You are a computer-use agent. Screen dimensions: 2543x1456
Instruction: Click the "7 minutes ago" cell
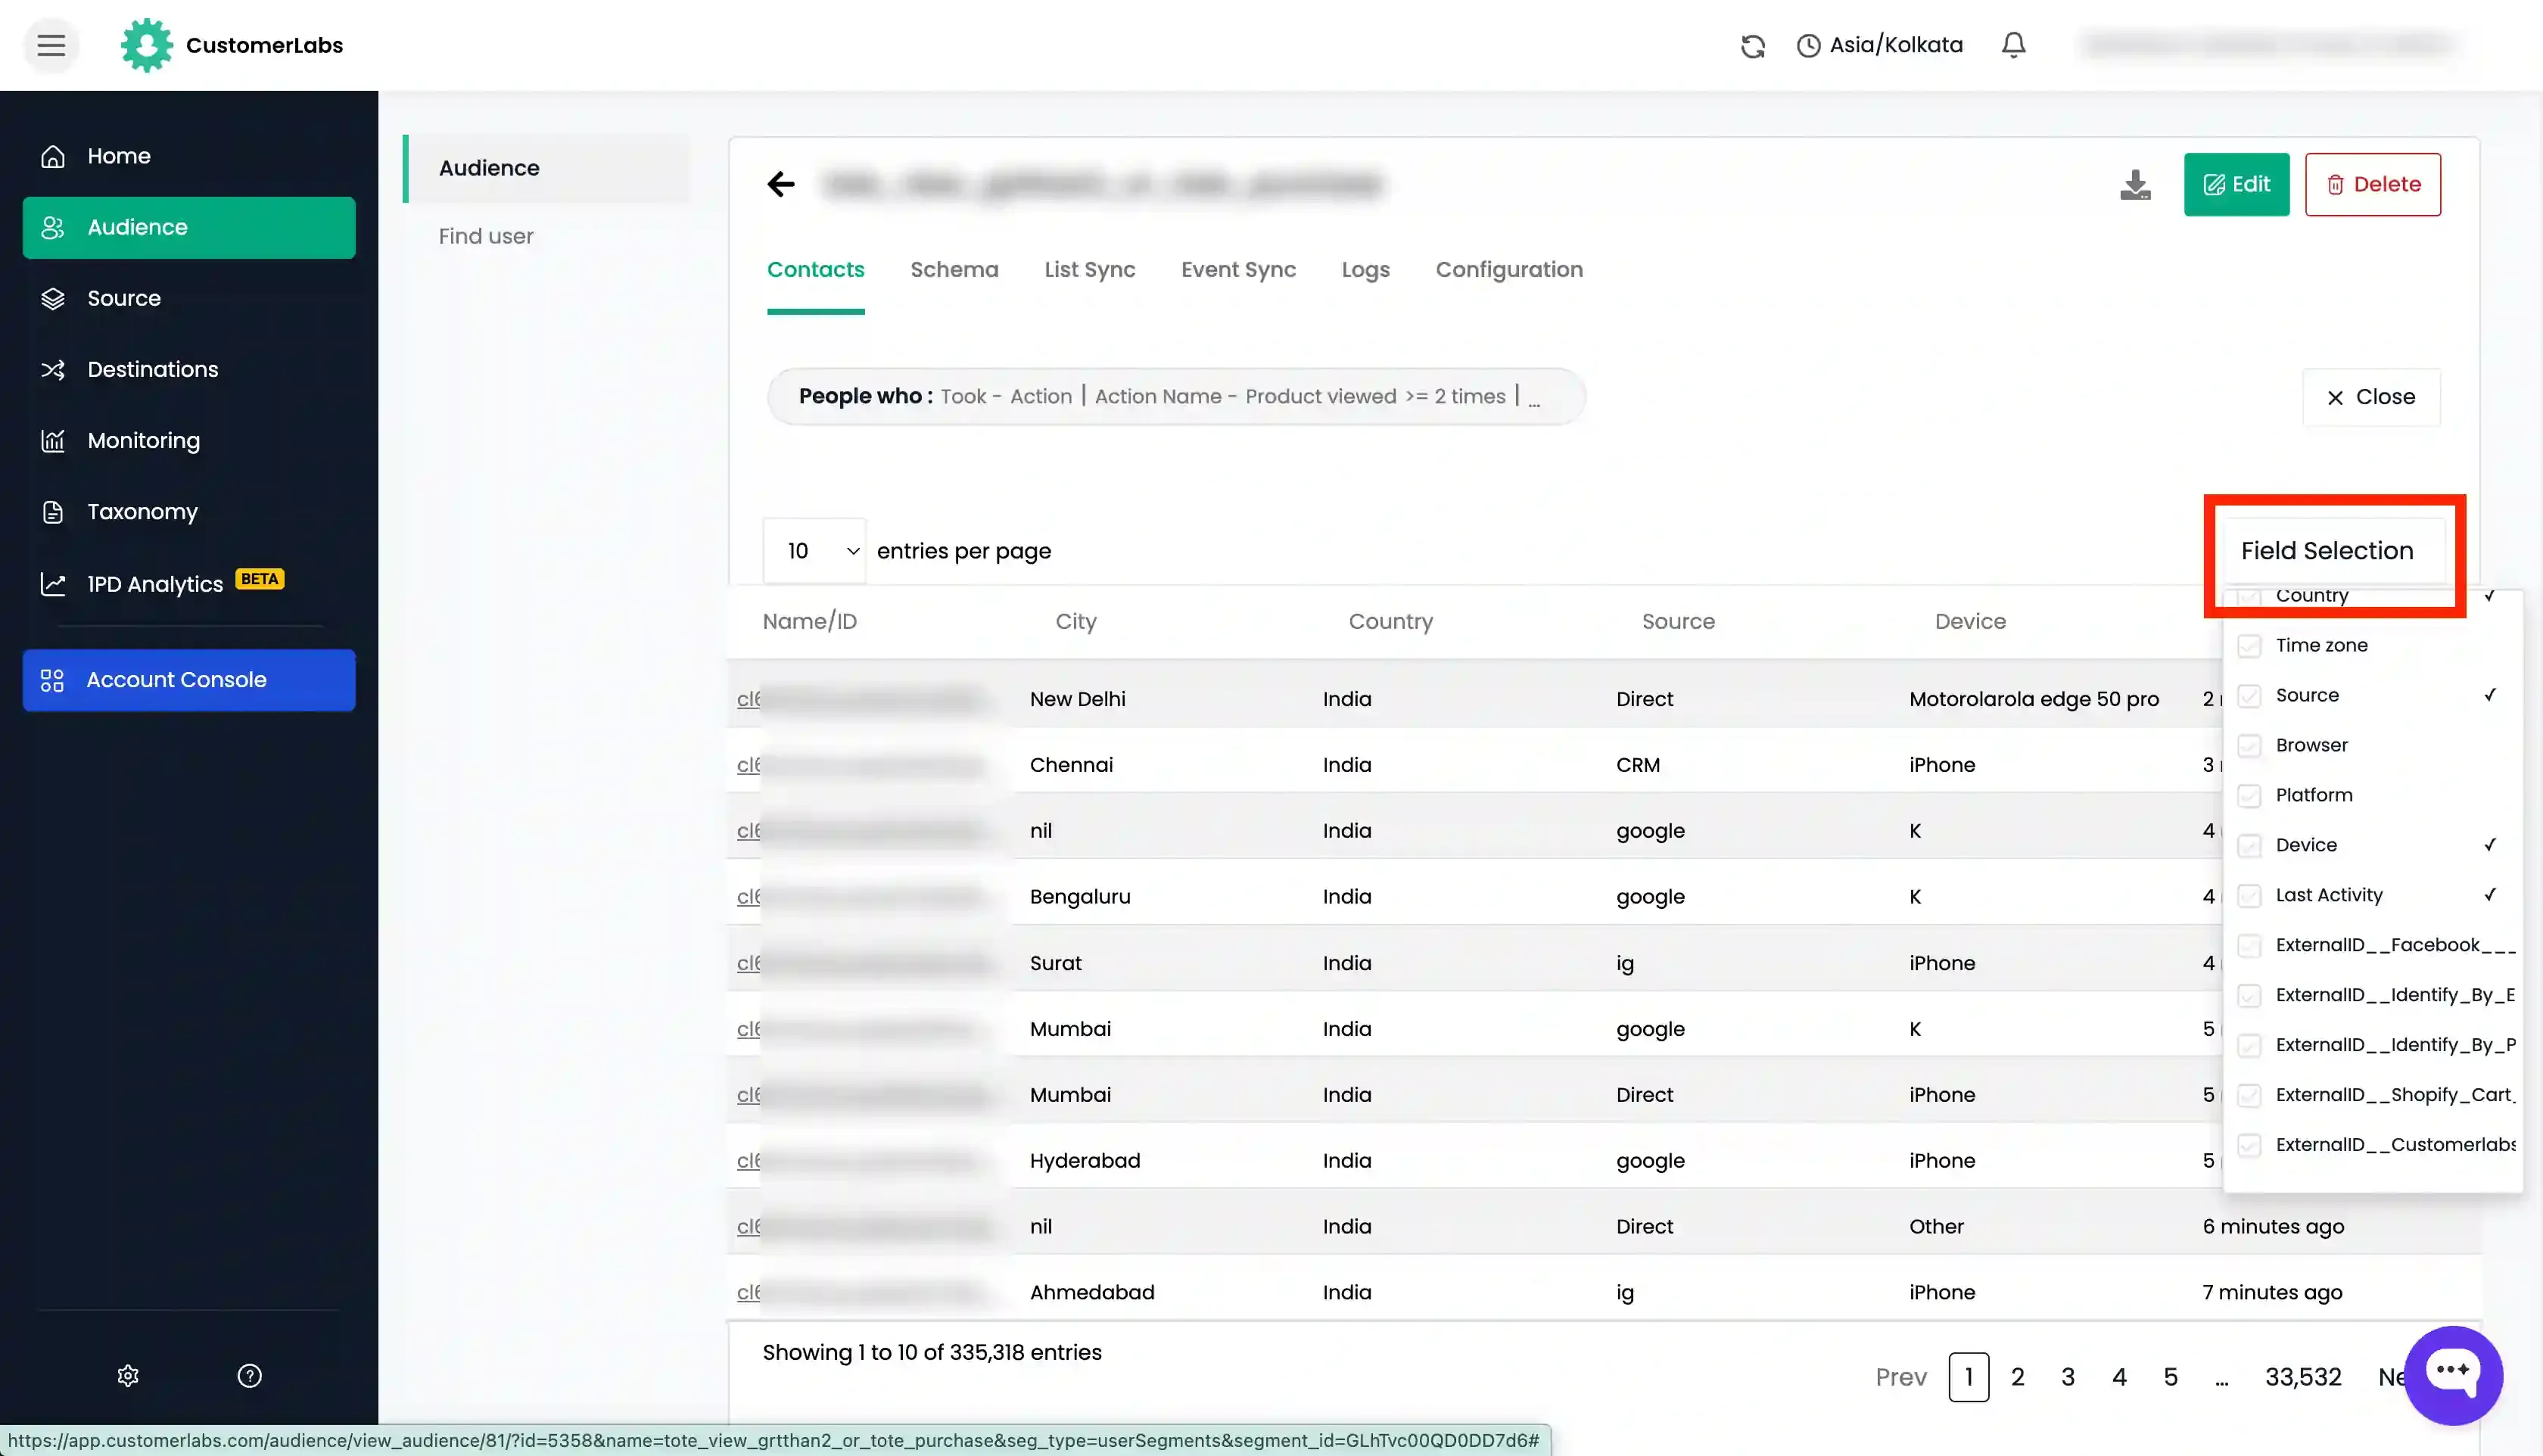tap(2272, 1293)
